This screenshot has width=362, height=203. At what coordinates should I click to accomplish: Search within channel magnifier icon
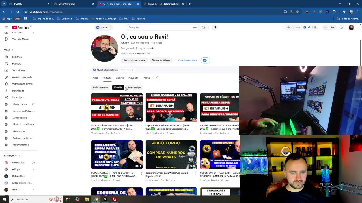[158, 78]
